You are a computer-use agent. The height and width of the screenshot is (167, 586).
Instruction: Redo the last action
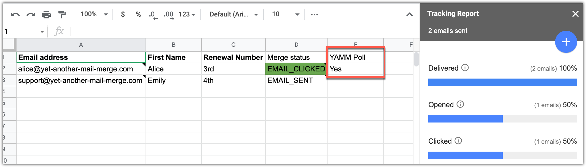point(30,14)
